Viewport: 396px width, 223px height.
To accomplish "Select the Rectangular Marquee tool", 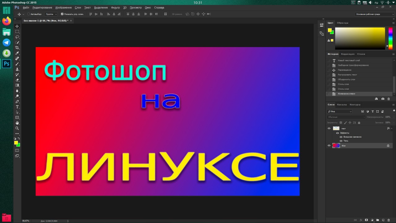I will (17, 32).
